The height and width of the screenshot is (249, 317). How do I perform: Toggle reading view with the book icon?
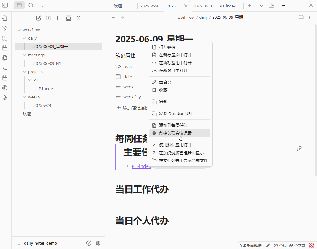[300, 17]
